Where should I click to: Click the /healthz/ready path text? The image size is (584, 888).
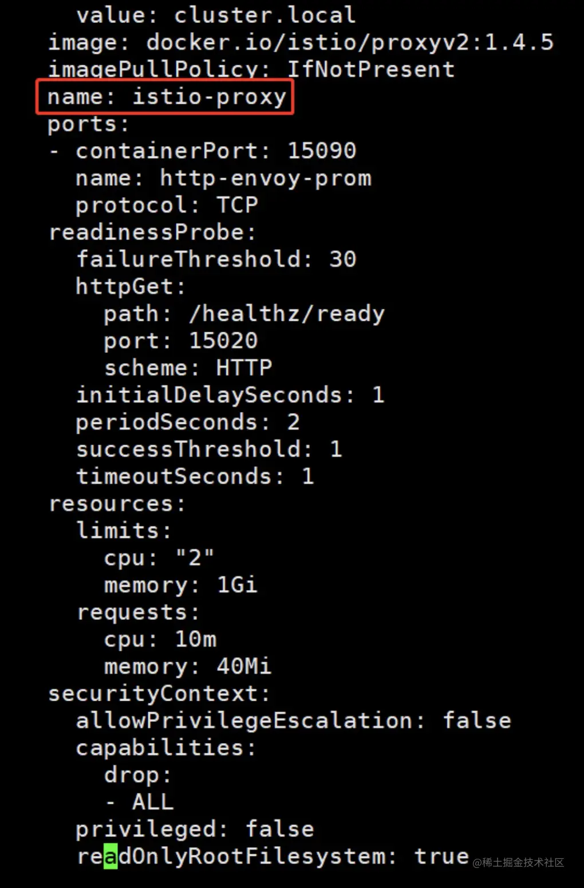click(287, 314)
